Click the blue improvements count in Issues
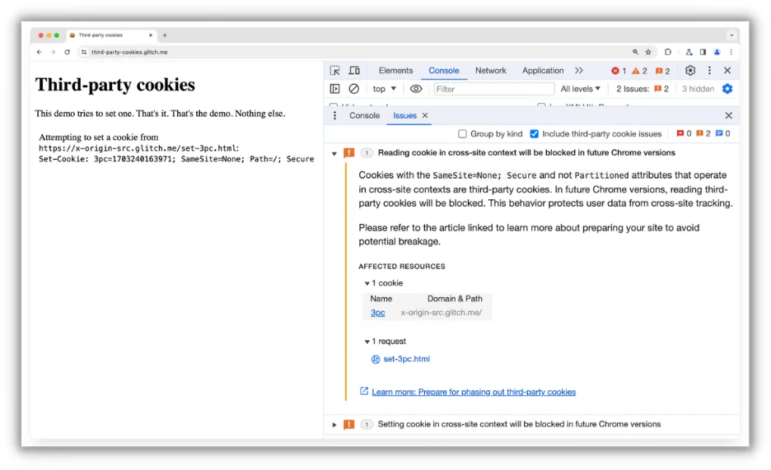771x470 pixels. click(723, 133)
